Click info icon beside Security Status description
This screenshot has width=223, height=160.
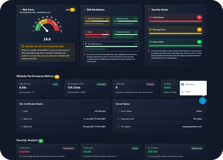[149, 51]
